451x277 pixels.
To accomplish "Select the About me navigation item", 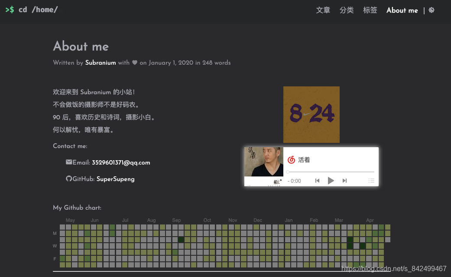I will (x=402, y=10).
